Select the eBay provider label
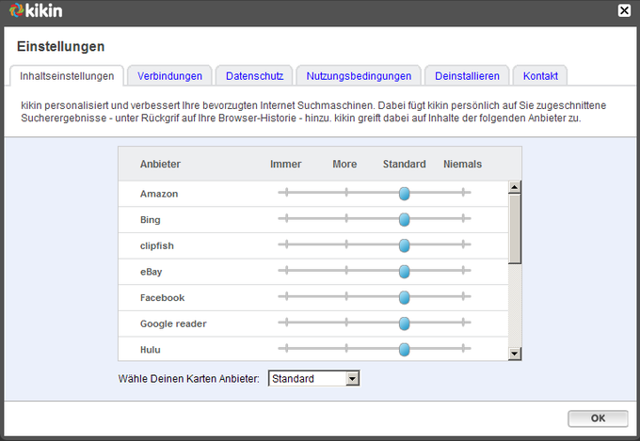The width and height of the screenshot is (640, 441). [x=151, y=272]
